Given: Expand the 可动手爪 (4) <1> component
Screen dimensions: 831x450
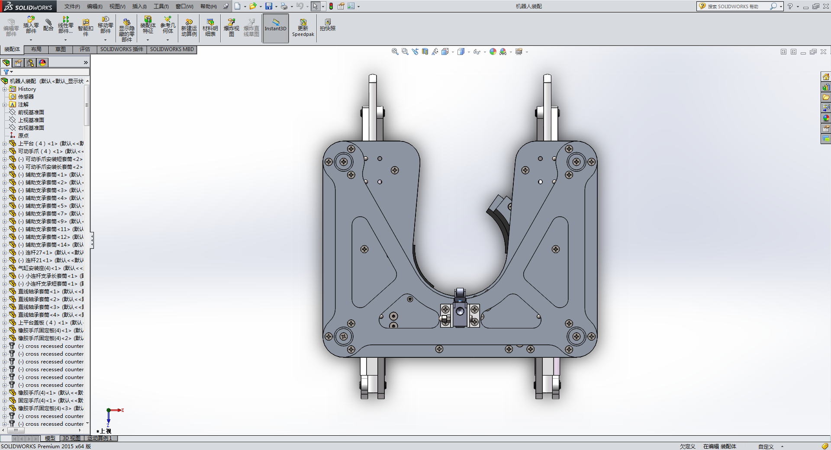Looking at the screenshot, I should tap(5, 151).
